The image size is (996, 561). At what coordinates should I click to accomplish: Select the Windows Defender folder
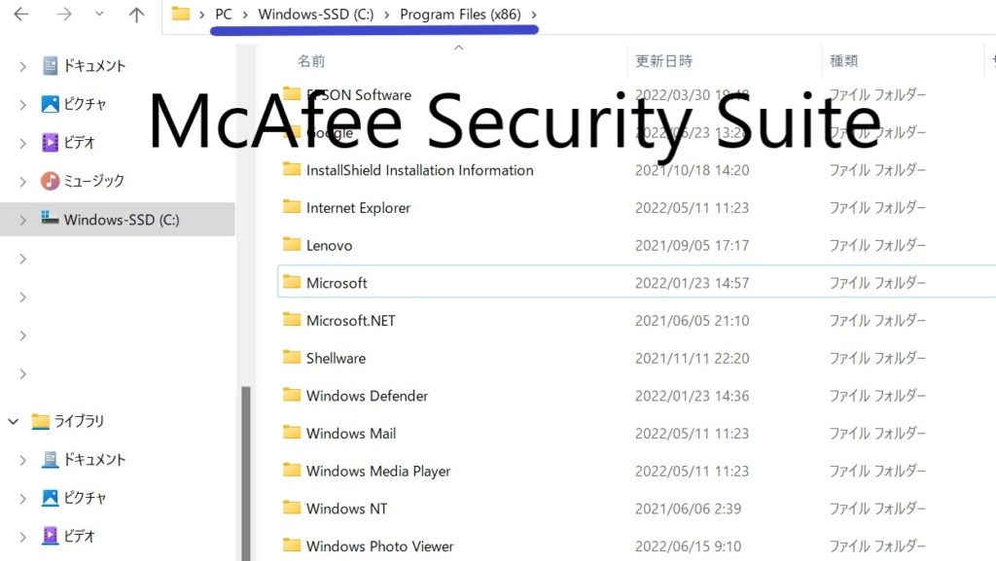(636, 396)
